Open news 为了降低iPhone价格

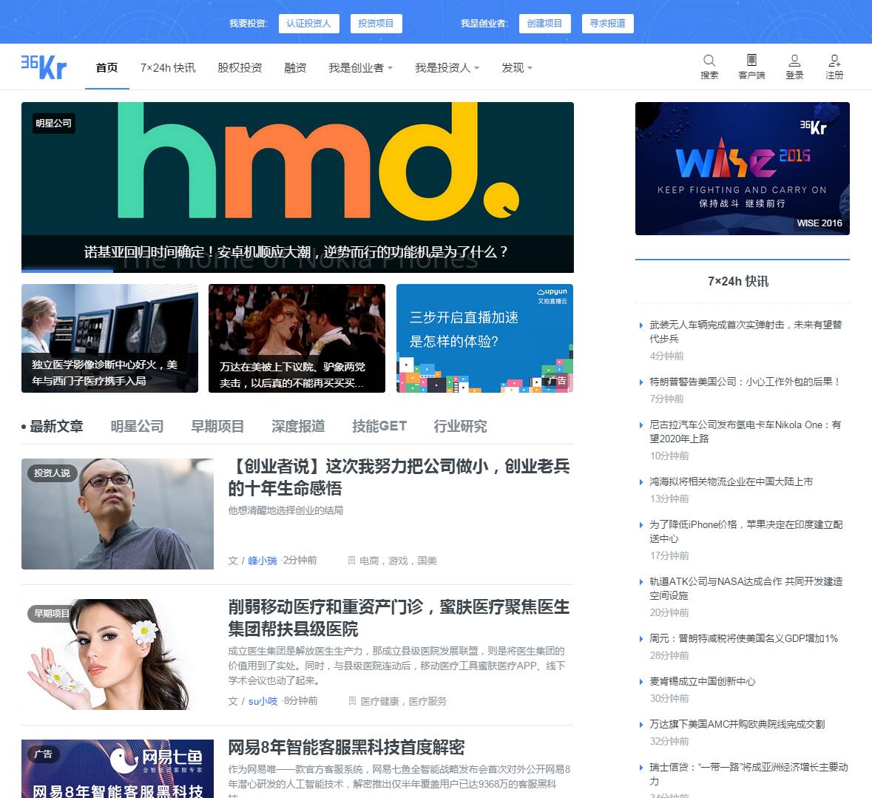point(746,532)
